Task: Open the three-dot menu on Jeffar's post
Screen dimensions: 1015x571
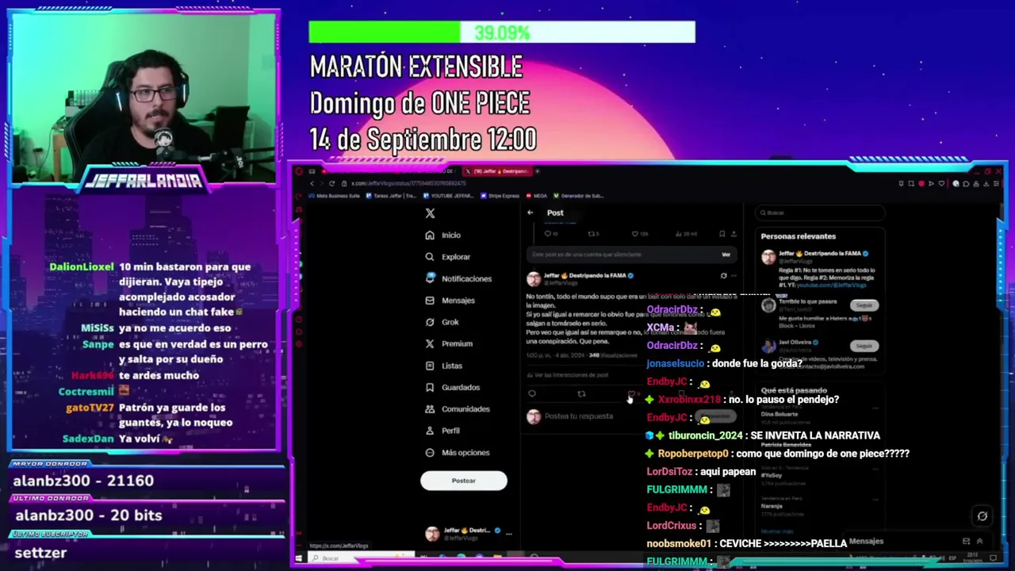Action: 734,276
